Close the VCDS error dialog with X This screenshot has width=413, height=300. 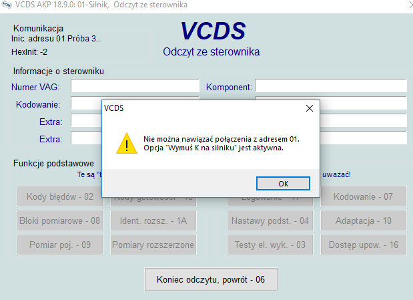point(310,108)
